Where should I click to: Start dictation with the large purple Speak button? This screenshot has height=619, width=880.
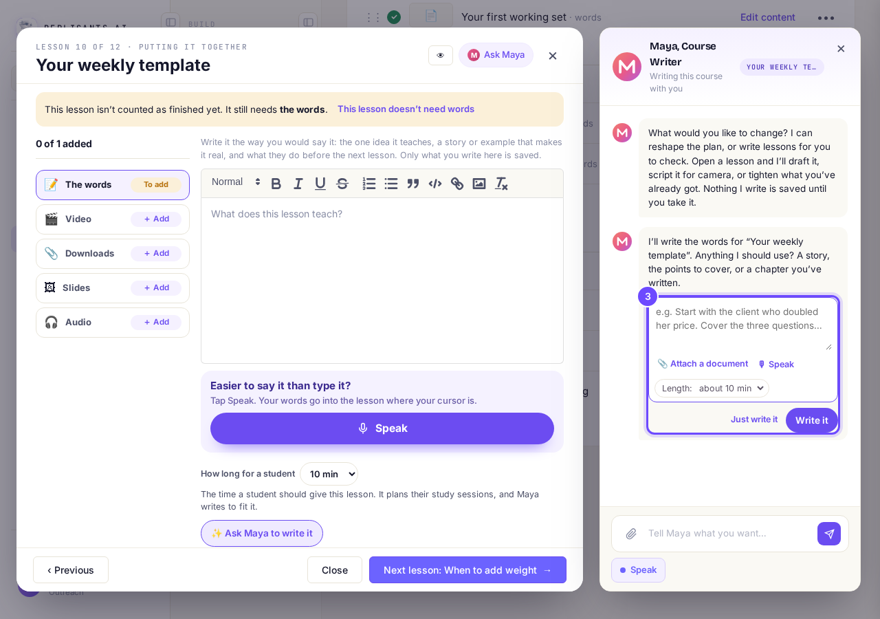(x=382, y=428)
